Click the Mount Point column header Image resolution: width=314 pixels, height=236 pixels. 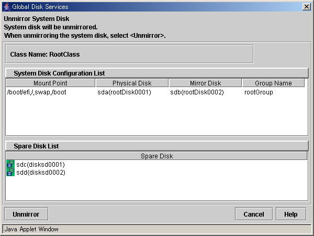pos(50,83)
